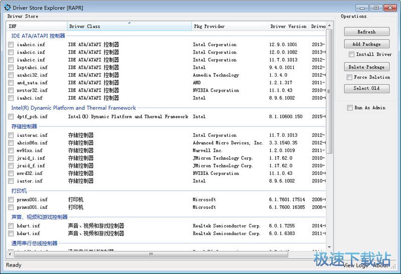401x274 pixels.
Task: Collapse the IDE ATA/ATAPI 控制器 group
Action: pos(39,36)
